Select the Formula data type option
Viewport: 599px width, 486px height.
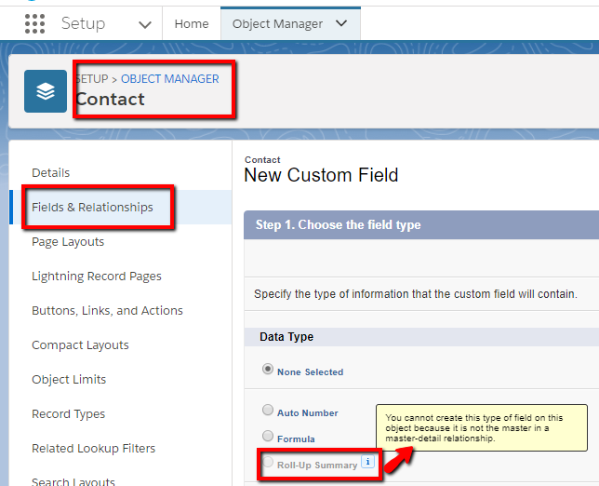point(268,437)
